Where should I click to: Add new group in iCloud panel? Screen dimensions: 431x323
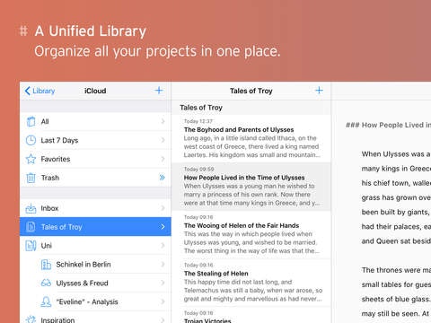click(x=159, y=91)
